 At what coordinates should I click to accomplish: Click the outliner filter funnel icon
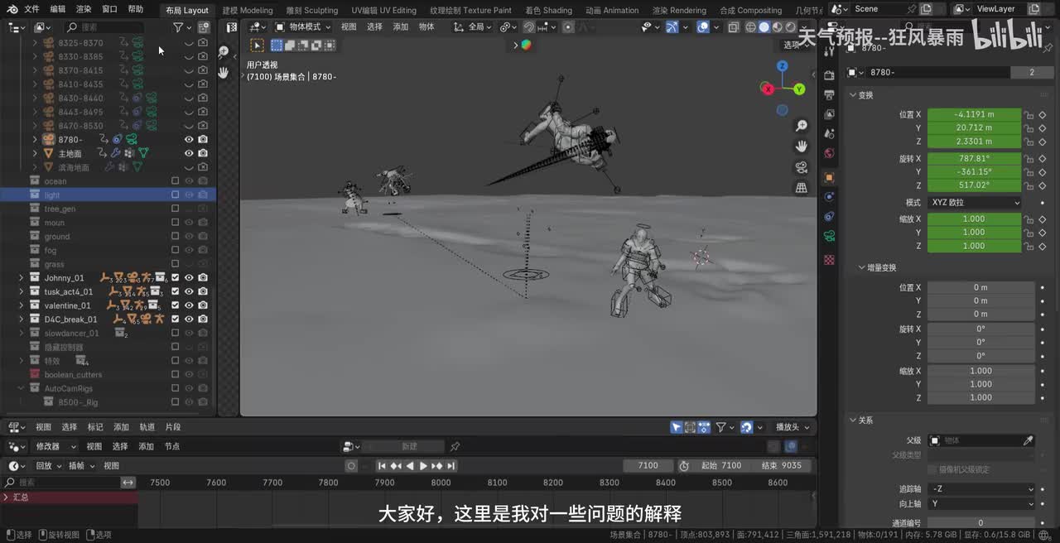coord(177,27)
